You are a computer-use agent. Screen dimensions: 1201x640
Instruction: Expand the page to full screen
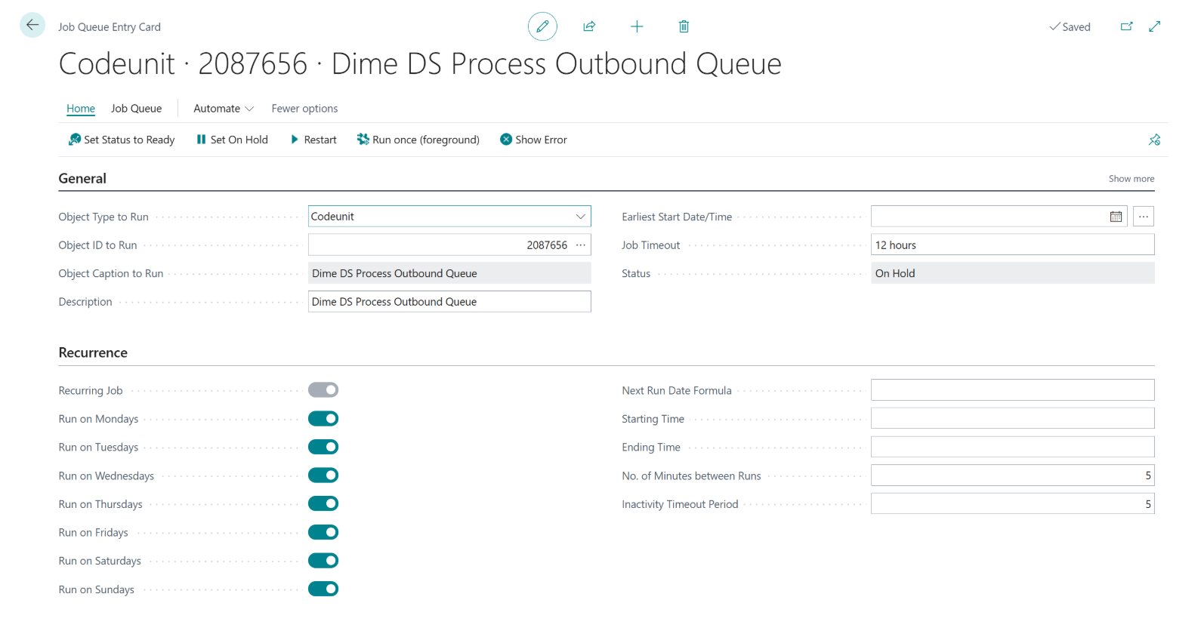pos(1154,26)
